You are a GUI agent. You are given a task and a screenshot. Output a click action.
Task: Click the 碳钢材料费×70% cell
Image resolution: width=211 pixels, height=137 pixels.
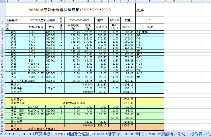coord(74,103)
